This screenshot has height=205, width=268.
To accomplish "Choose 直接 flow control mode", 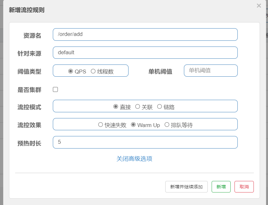I will [116, 107].
